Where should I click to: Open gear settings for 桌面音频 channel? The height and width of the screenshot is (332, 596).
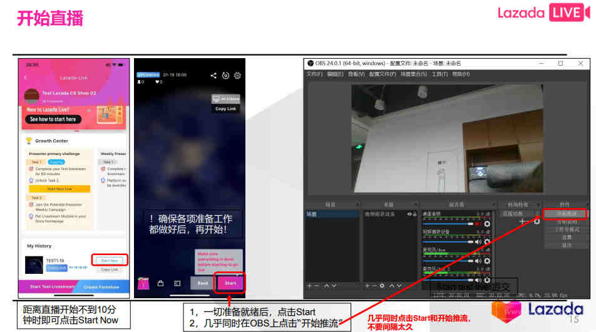(x=487, y=224)
